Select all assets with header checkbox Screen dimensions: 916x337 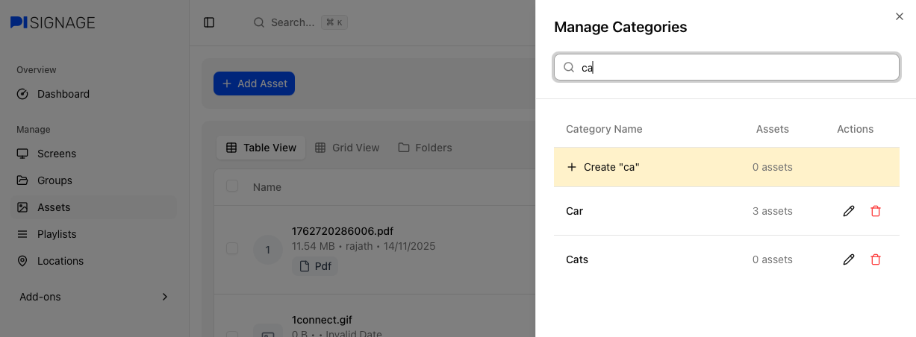[232, 186]
